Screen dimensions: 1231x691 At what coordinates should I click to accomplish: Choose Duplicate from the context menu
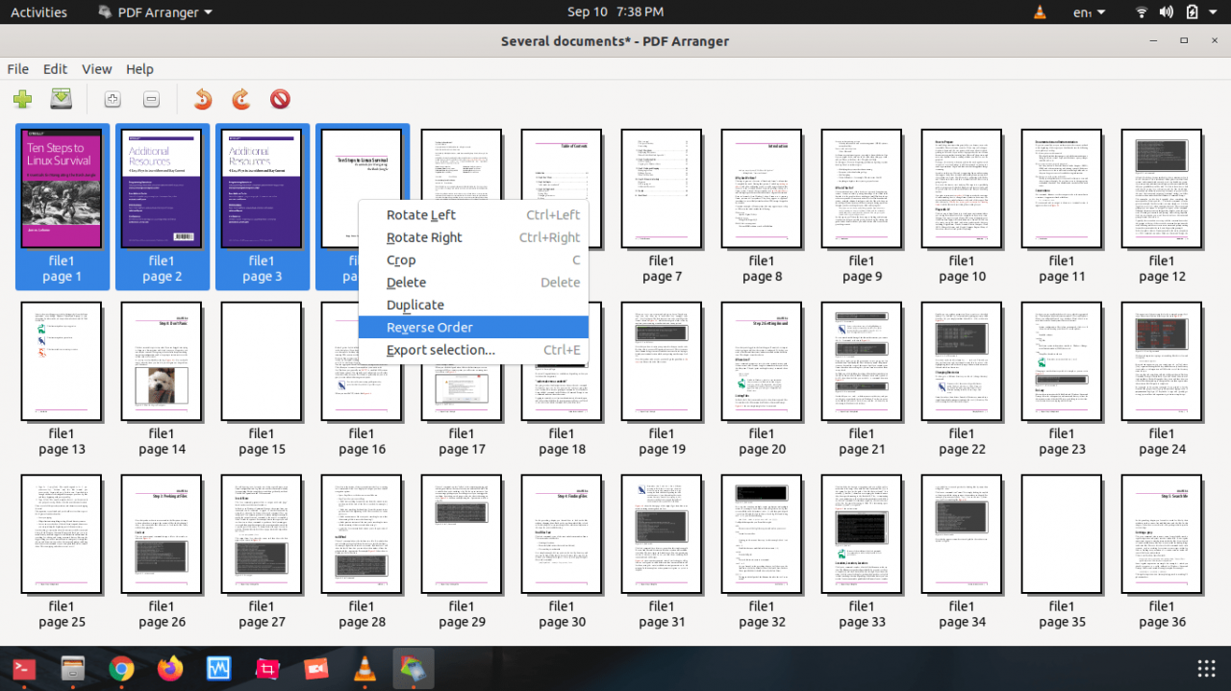pos(415,305)
